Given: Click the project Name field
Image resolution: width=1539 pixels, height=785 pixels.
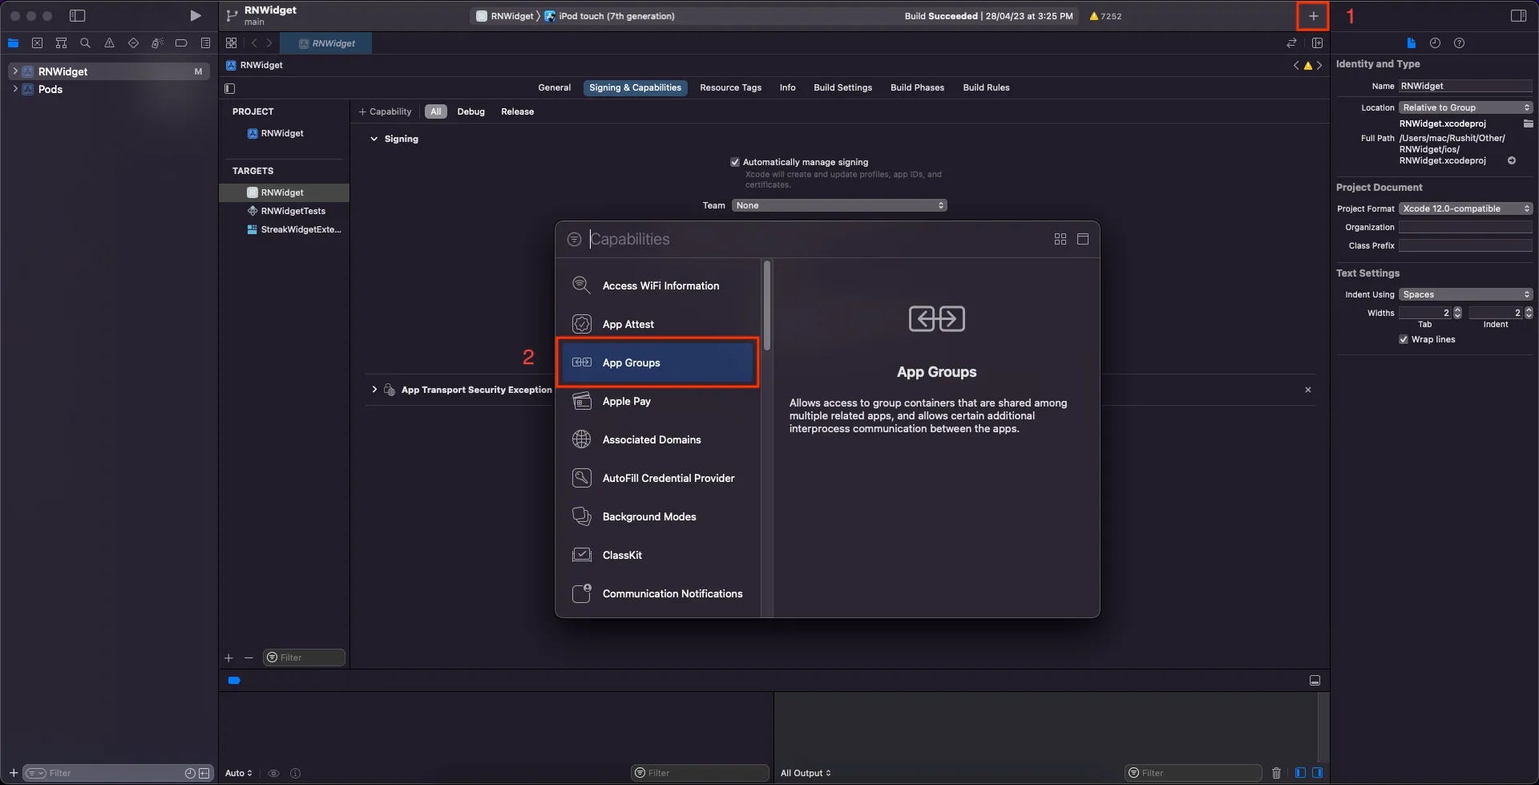Looking at the screenshot, I should click(1465, 86).
